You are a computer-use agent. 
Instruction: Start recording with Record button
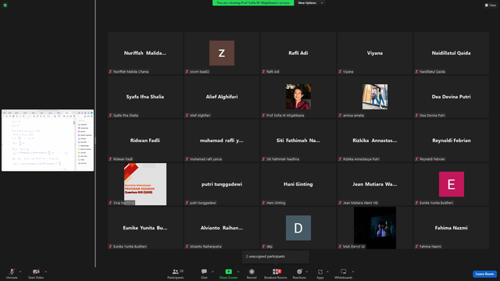click(x=252, y=273)
